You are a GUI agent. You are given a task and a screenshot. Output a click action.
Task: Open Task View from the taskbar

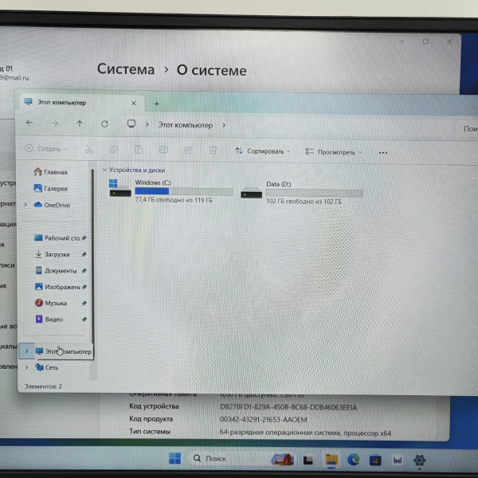point(308,460)
